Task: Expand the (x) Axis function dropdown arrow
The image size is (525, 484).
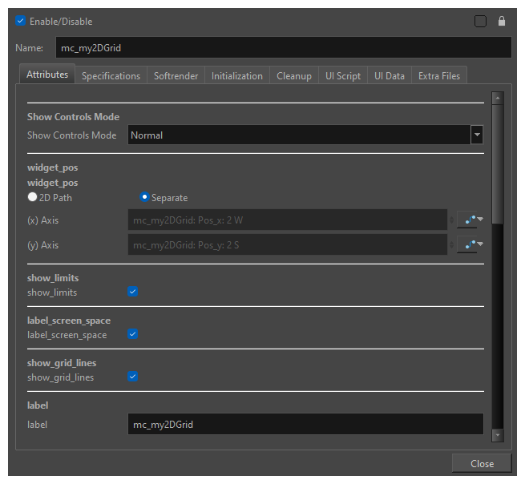Action: pos(480,220)
